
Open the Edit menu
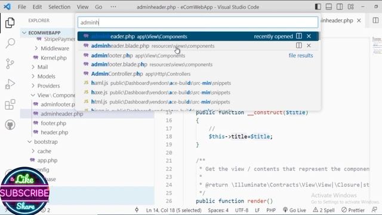[37, 7]
